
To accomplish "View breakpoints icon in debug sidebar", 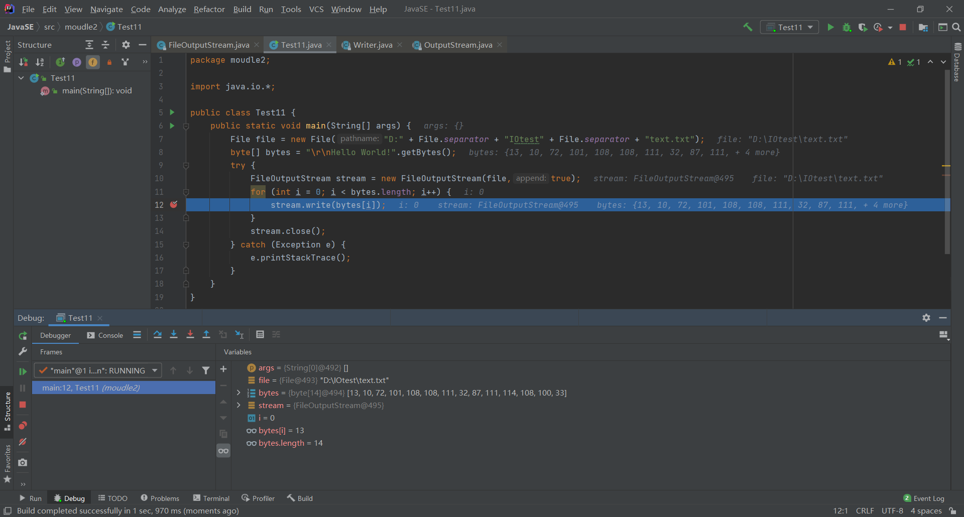I will pos(23,426).
